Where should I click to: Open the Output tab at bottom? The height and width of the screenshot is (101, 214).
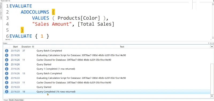pos(6,100)
